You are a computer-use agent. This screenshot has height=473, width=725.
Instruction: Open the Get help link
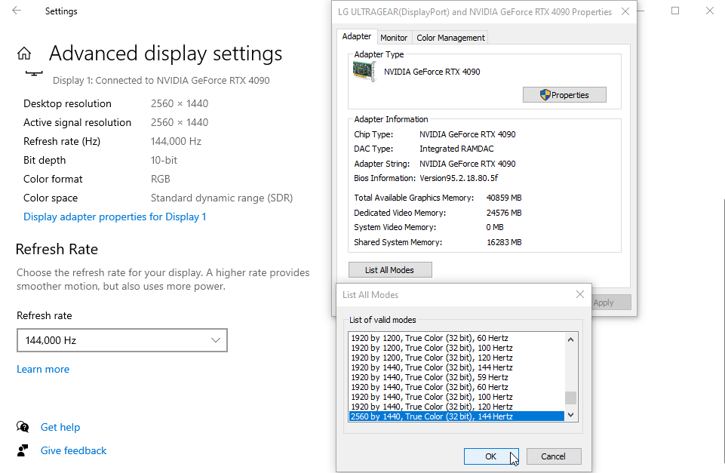tap(60, 427)
